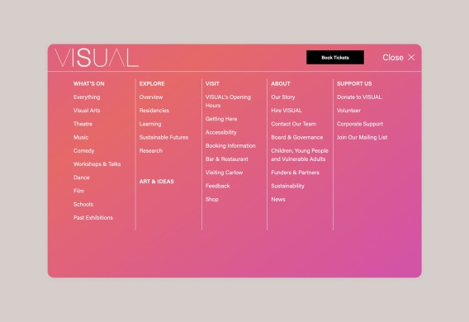Go to the News page
Viewport: 469px width, 322px height.
pos(278,200)
